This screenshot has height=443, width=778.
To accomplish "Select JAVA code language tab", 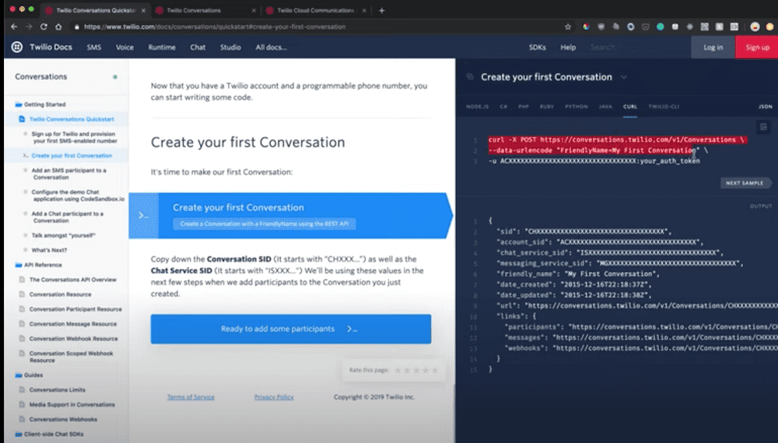I will tap(605, 106).
